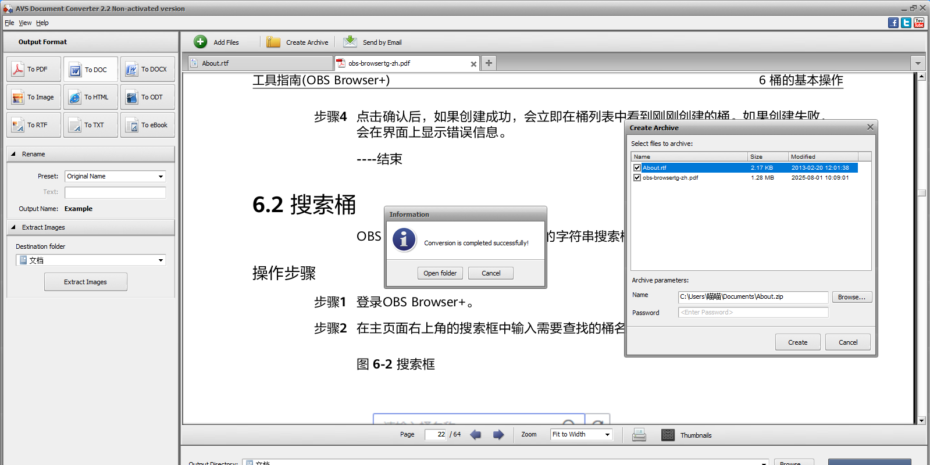Select the About.rtf row in archive list
Image resolution: width=930 pixels, height=465 pixels.
(744, 168)
